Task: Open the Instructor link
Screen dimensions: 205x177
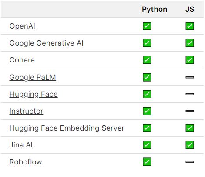Action: tap(26, 111)
